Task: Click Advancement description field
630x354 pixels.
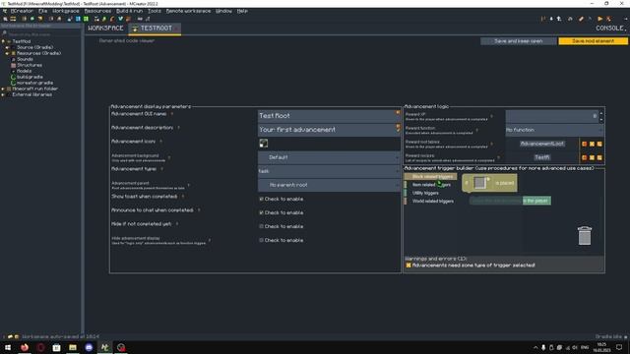Action: [329, 130]
